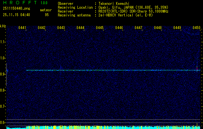Click the 0441 time marker
Screen dimensions: 203x129
click(22, 28)
